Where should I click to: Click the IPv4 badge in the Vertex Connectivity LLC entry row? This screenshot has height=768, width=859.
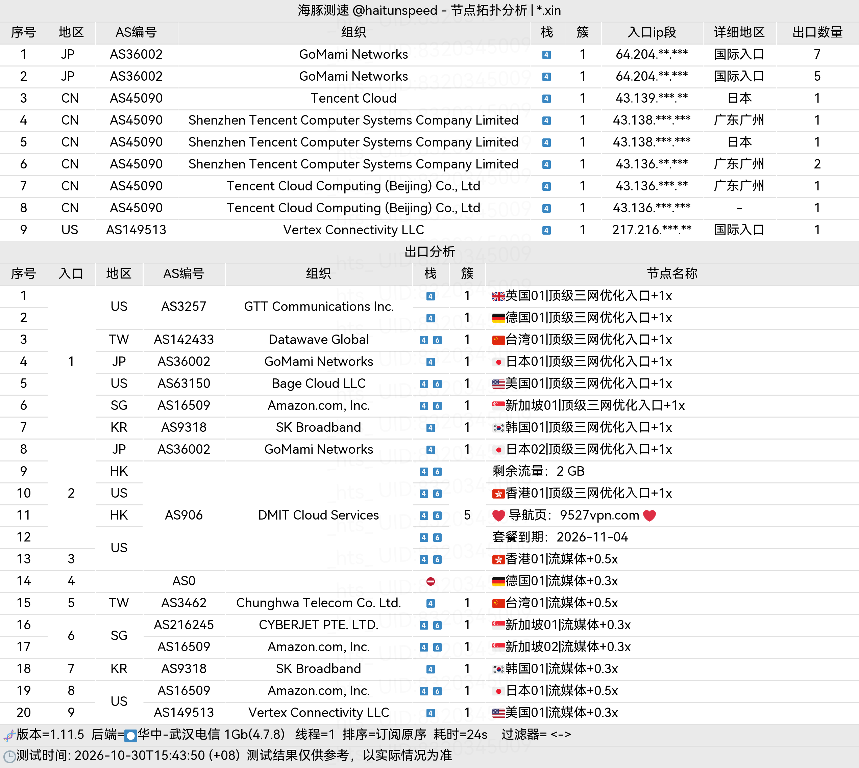point(546,230)
